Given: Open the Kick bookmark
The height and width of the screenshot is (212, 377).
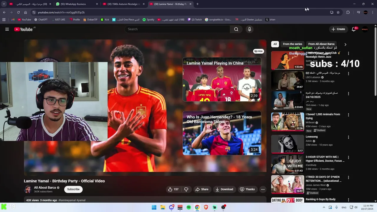Looking at the screenshot, I should (x=105, y=20).
